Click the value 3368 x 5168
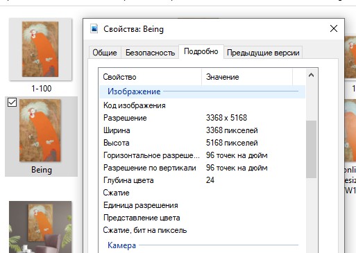This screenshot has width=356, height=253. [226, 118]
